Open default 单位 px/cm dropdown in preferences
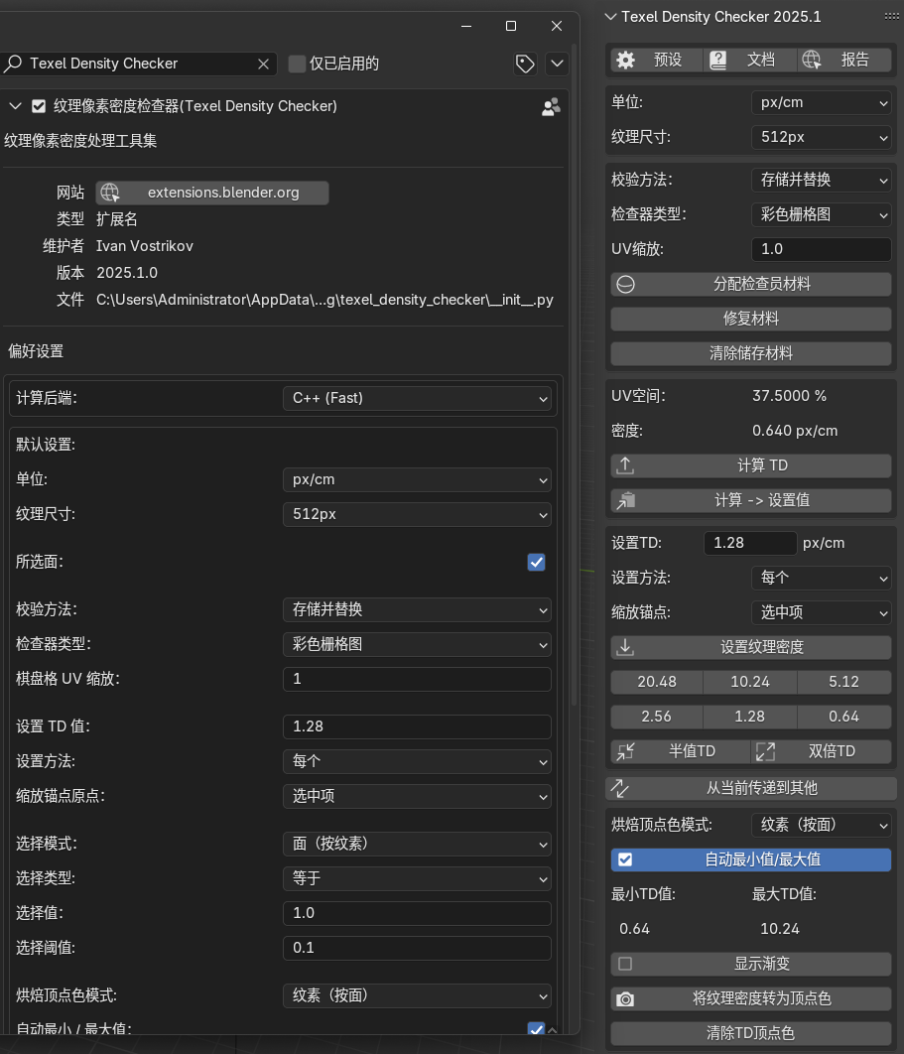 coord(417,480)
